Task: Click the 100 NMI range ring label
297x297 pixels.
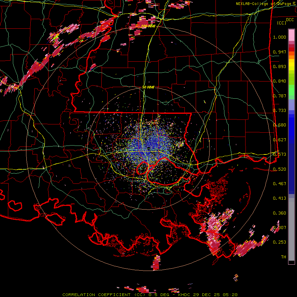Action: coord(148,26)
